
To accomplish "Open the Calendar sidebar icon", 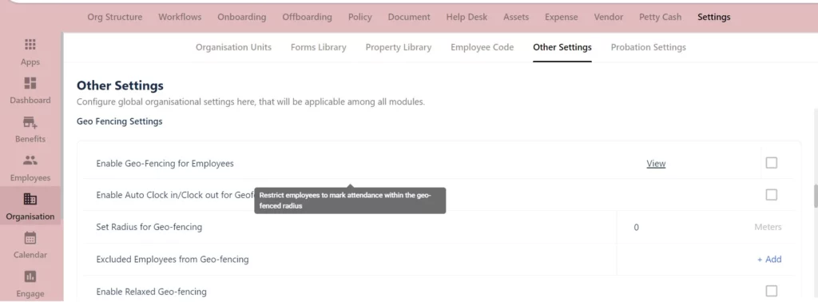I will (30, 238).
